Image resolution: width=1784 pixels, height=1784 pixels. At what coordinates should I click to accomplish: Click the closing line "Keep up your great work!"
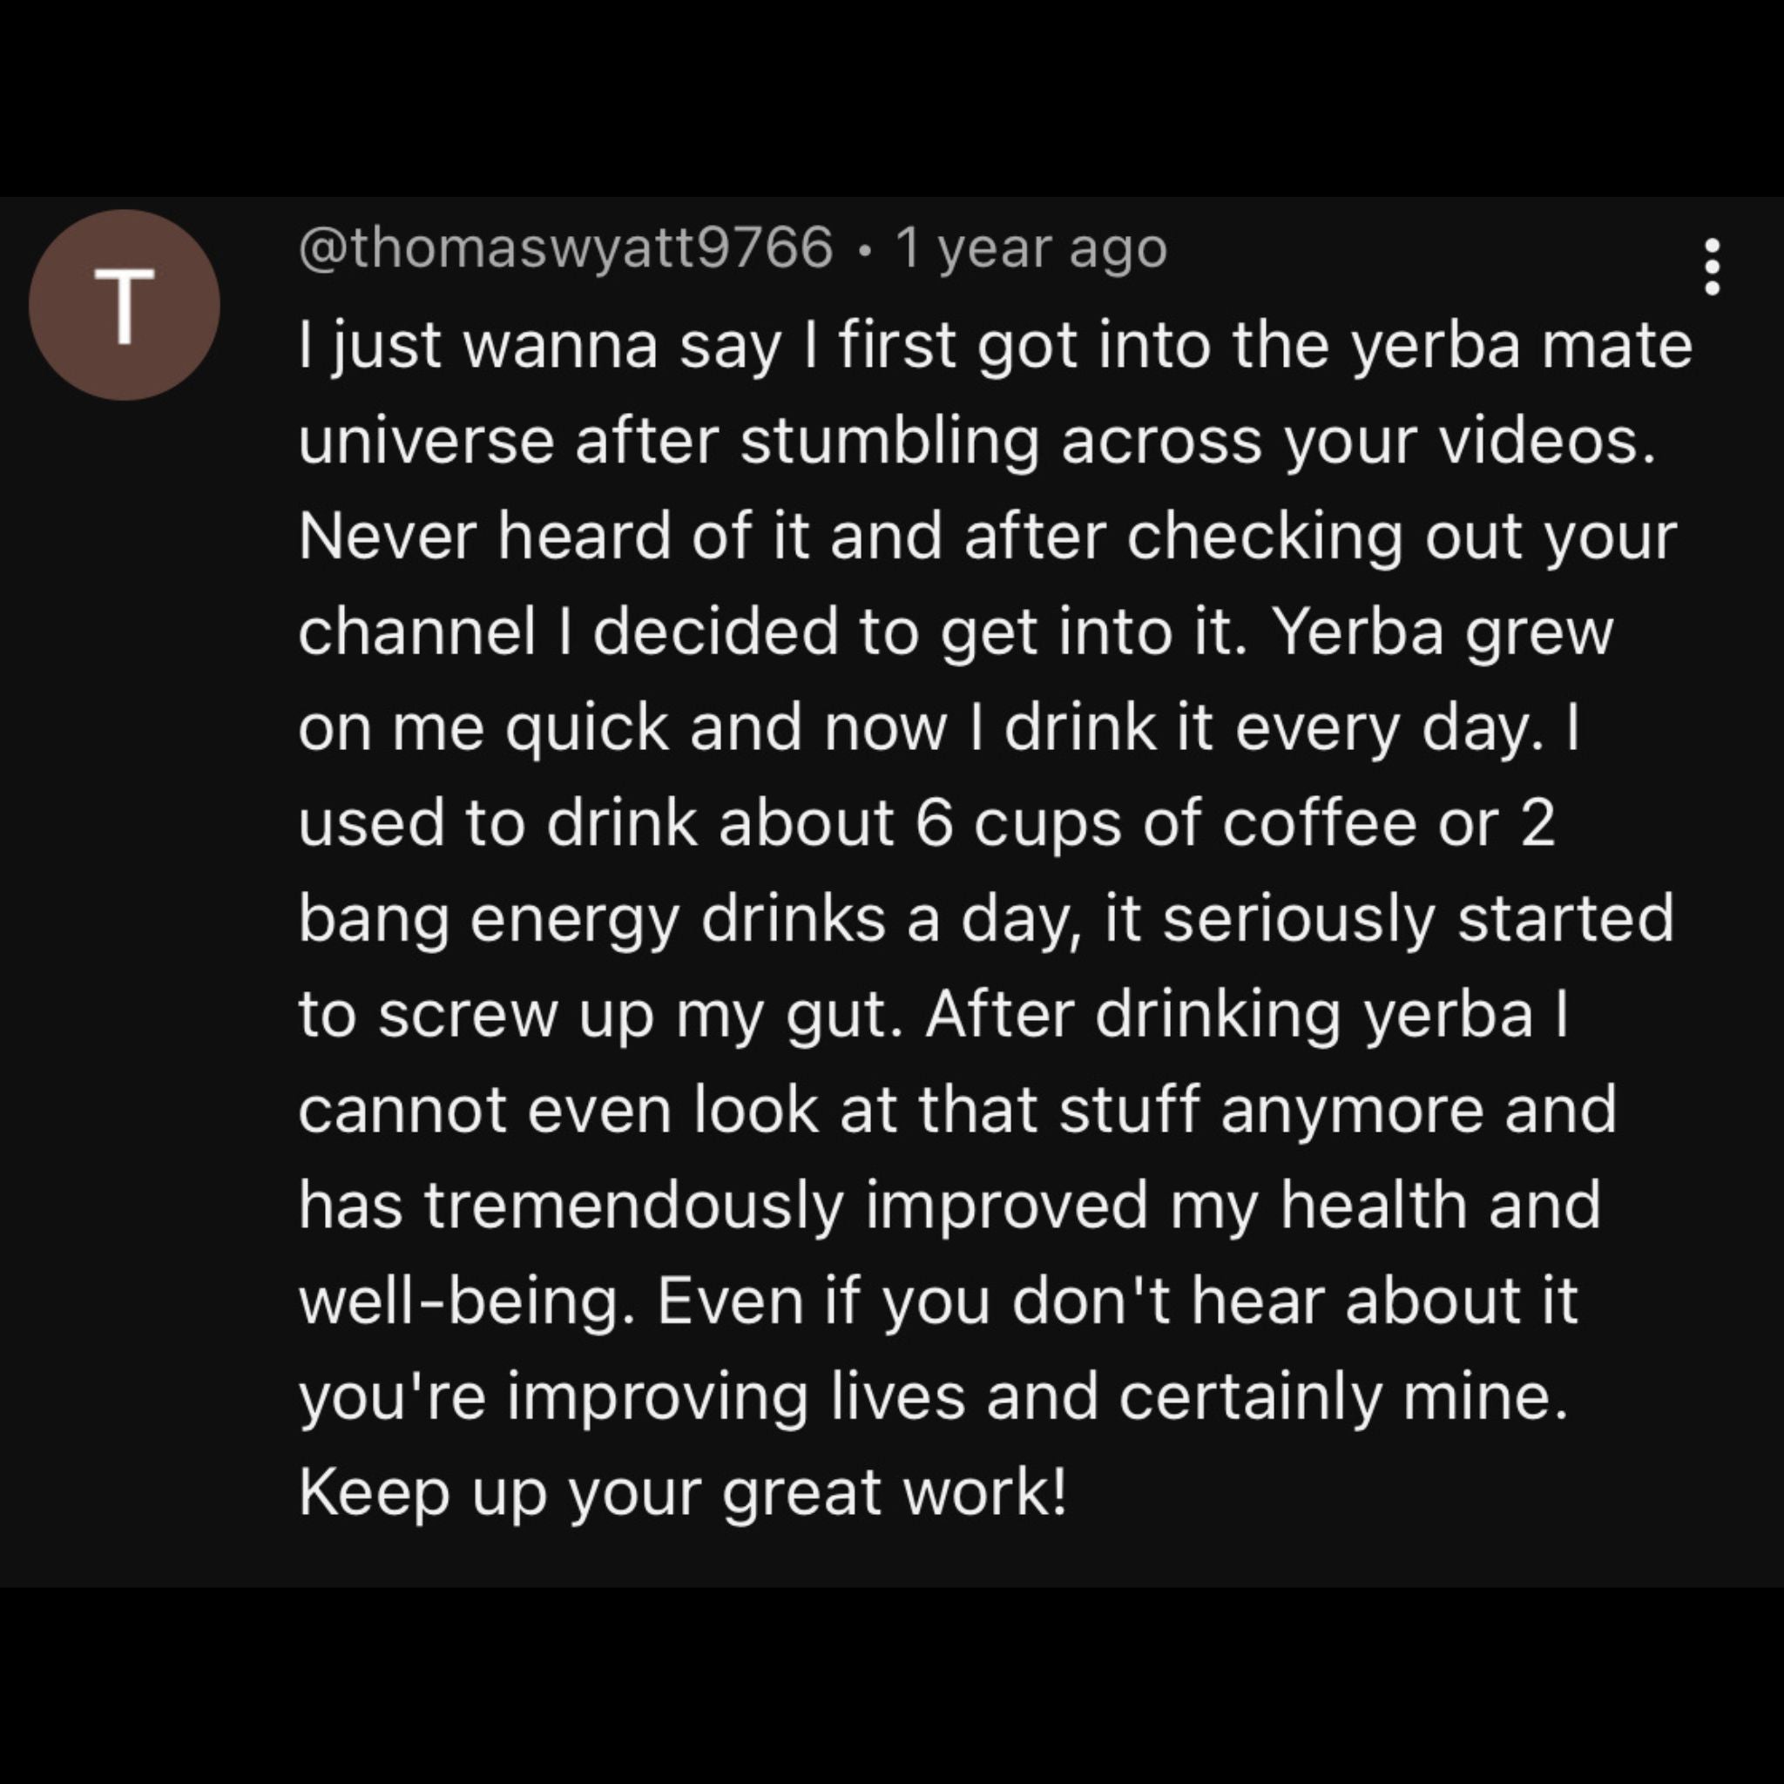(681, 1493)
